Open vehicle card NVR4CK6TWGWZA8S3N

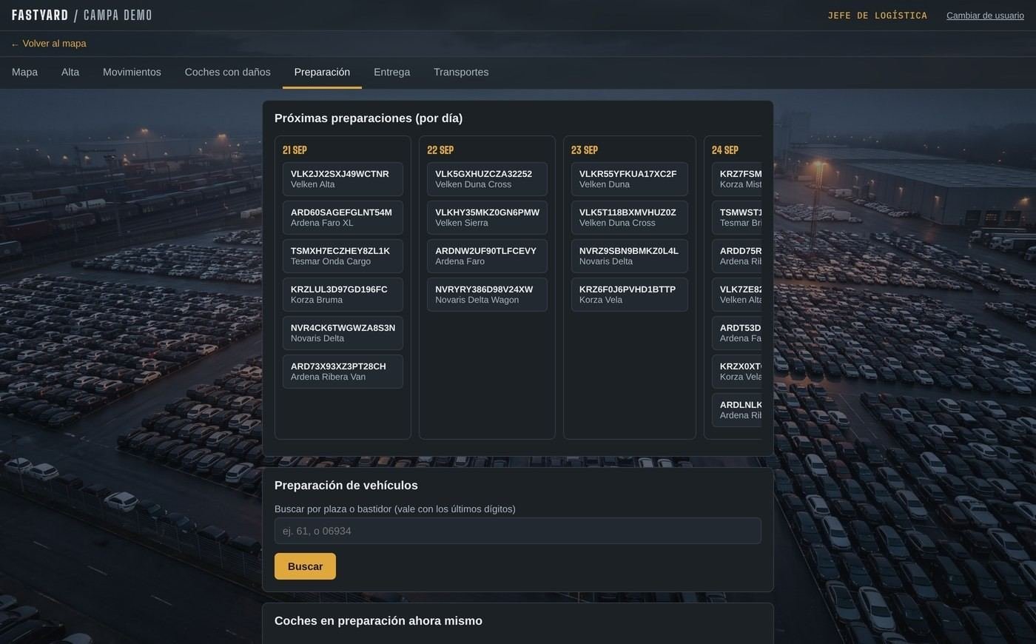pyautogui.click(x=343, y=333)
